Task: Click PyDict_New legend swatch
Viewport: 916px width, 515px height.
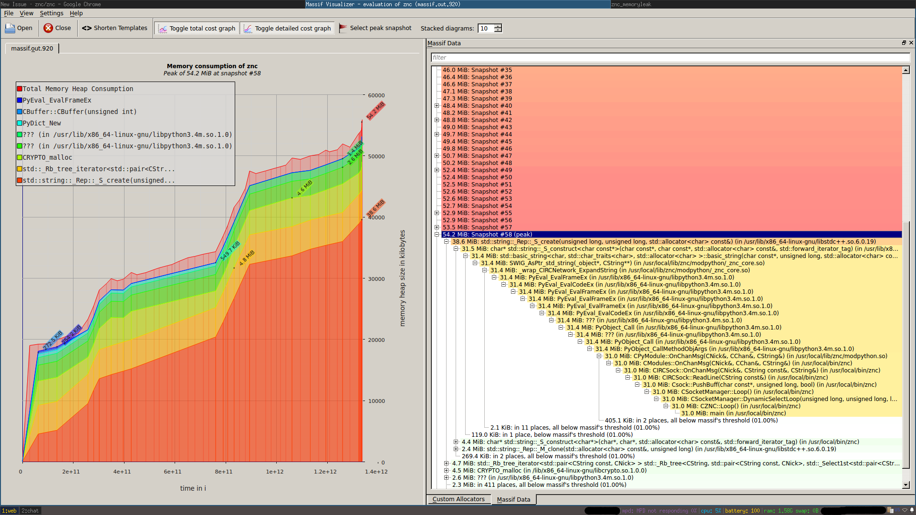Action: click(x=20, y=123)
